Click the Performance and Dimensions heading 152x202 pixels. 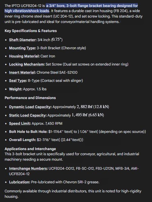click(30, 98)
